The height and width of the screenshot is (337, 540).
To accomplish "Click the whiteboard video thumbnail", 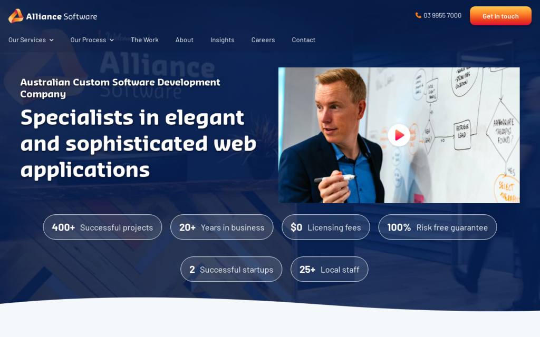I will click(399, 135).
